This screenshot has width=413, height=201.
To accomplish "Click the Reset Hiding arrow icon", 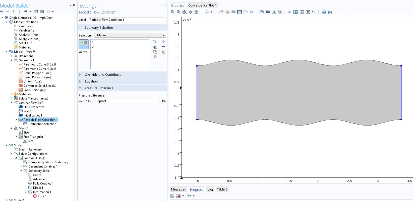I will coord(314,12).
